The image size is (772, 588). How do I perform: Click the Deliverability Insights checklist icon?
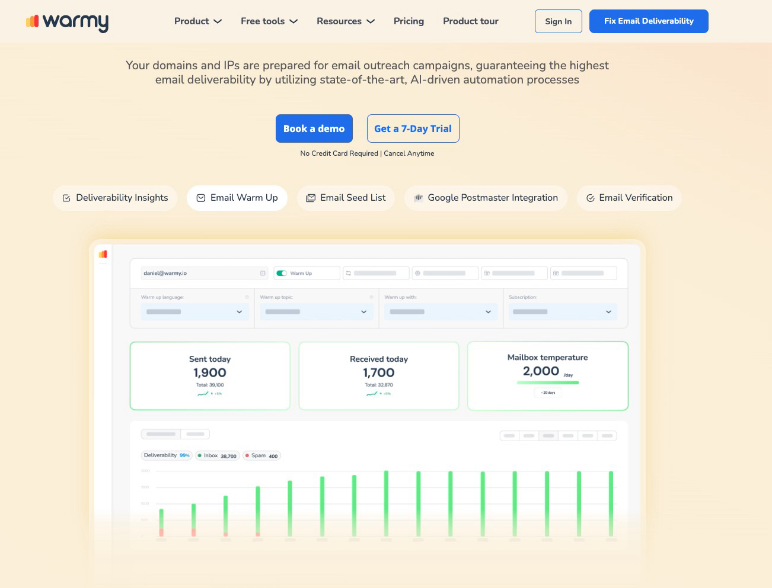point(66,198)
